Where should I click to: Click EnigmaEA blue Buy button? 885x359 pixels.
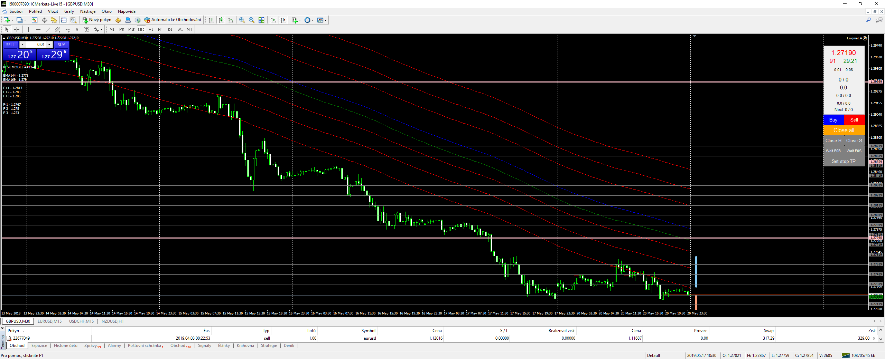point(833,120)
